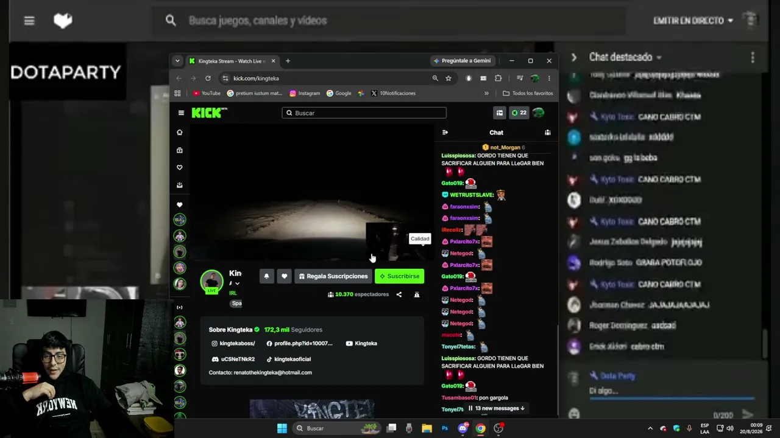This screenshot has width=780, height=438.
Task: Open Discord from the taskbar
Action: click(x=463, y=428)
